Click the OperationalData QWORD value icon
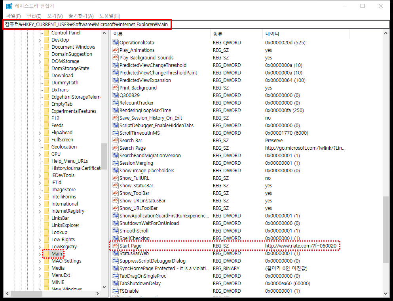The height and width of the screenshot is (301, 393). [115, 42]
